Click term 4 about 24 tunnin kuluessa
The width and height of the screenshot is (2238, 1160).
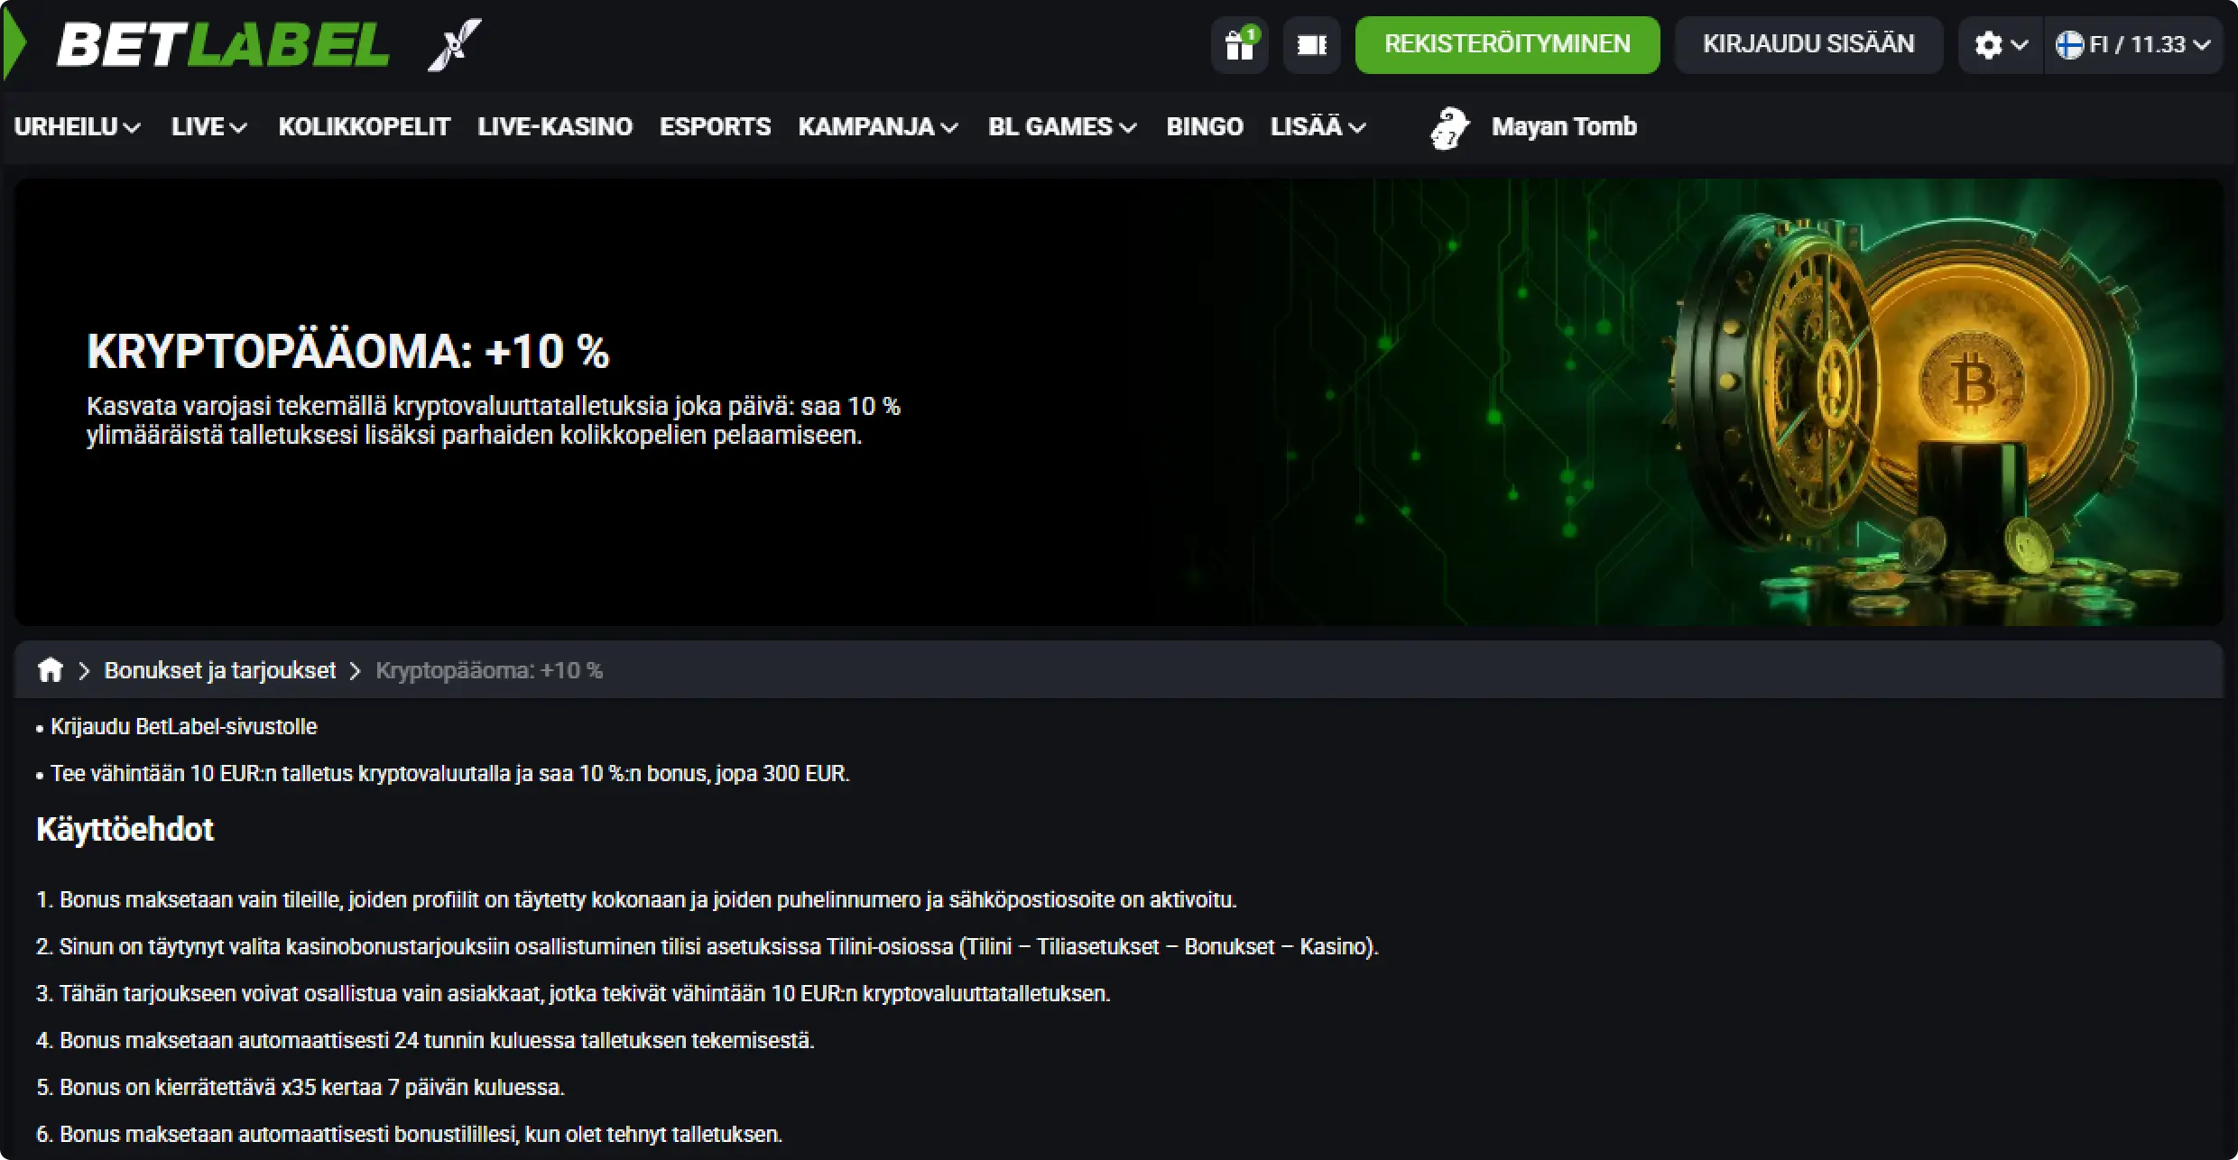point(425,1041)
